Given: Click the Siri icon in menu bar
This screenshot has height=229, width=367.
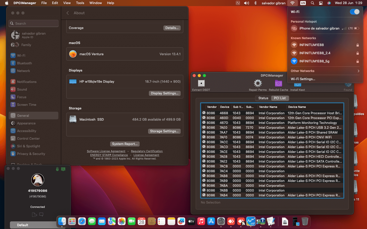Looking at the screenshot, I should pyautogui.click(x=329, y=3).
